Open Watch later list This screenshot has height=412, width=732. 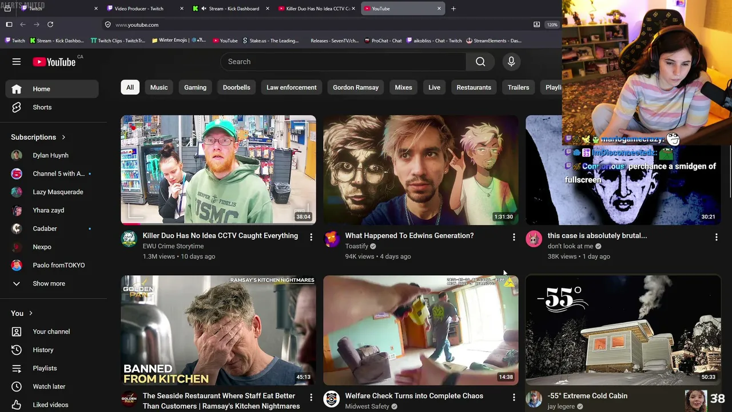click(x=52, y=387)
